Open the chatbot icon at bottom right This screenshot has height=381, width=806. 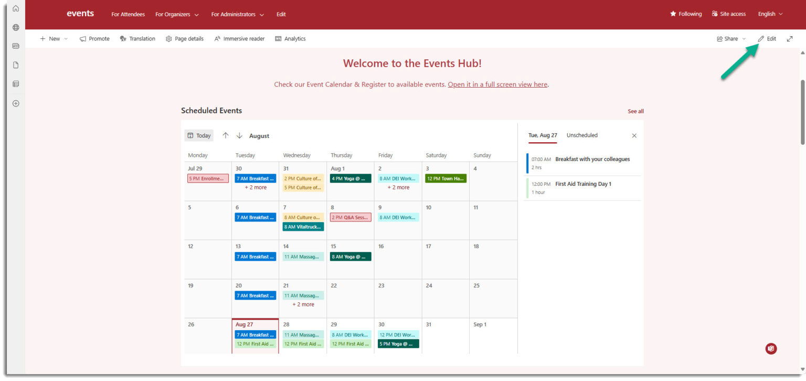[x=770, y=348]
